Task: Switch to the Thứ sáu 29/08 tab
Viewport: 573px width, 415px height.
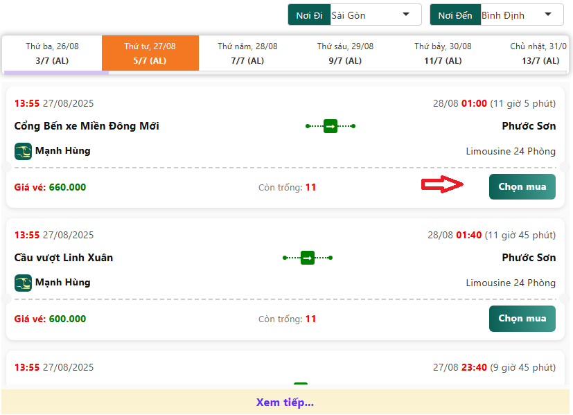Action: coord(345,53)
